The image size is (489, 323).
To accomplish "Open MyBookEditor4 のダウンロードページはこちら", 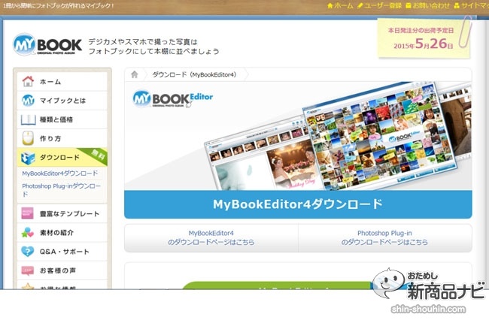I will (211, 237).
